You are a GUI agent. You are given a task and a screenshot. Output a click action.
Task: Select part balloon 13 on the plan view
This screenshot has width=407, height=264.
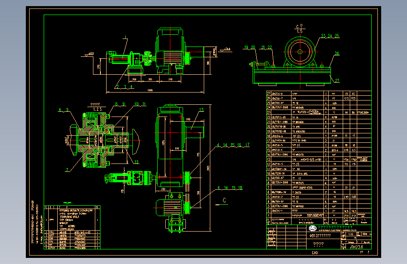(201, 109)
